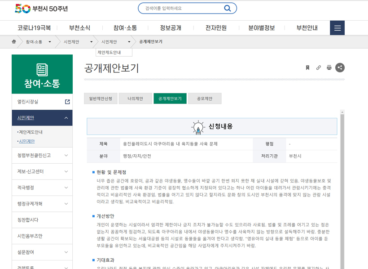Image resolution: width=368 pixels, height=269 pixels.
Task: Collapse the 시민제안 sidebar section
Action: pos(42,118)
